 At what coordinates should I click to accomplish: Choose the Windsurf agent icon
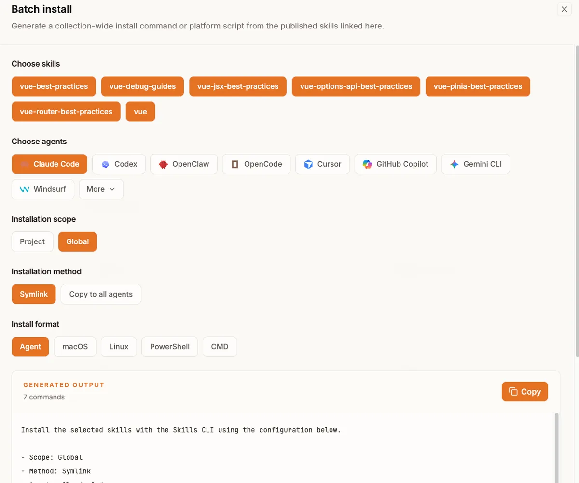click(x=25, y=189)
